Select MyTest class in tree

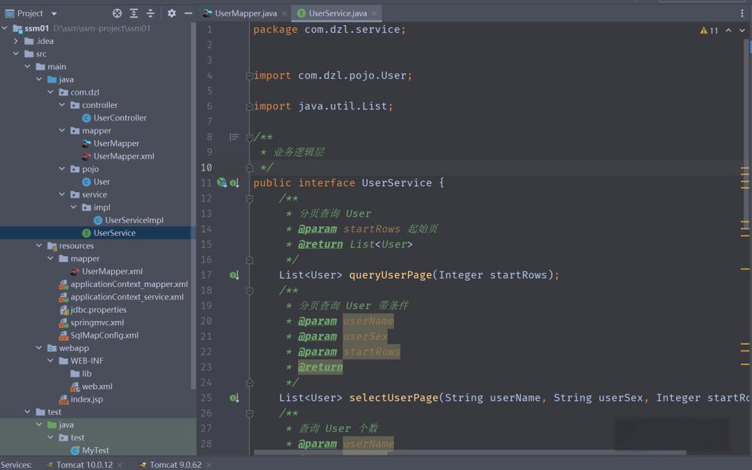click(95, 451)
